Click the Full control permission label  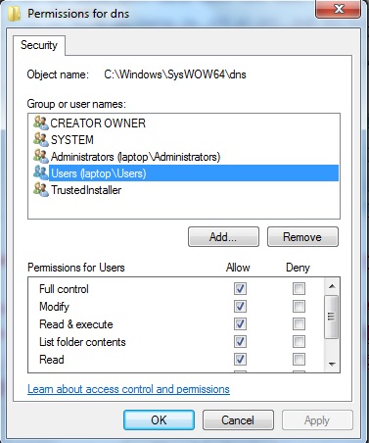pos(64,289)
